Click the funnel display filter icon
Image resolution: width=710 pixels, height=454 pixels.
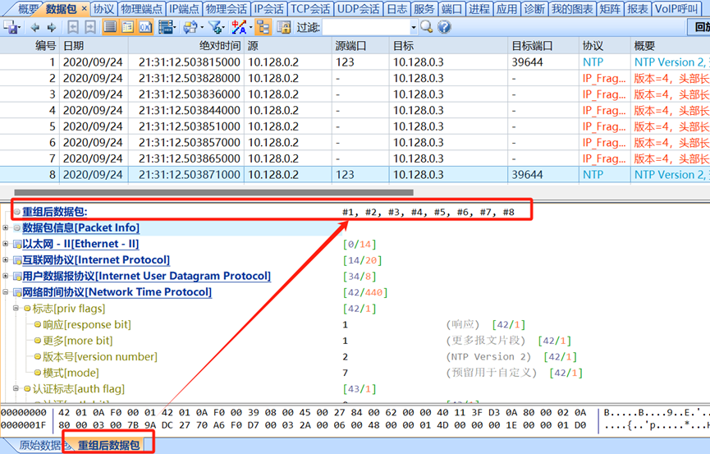click(x=216, y=27)
